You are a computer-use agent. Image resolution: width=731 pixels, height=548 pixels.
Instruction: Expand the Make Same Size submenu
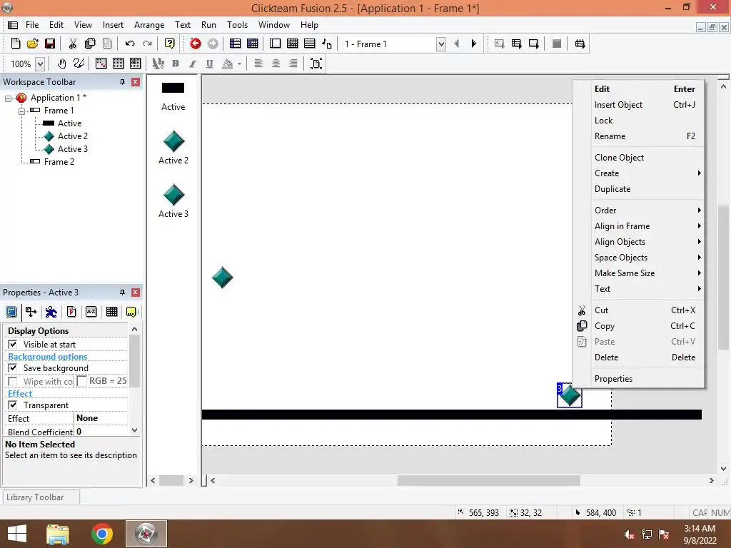coord(647,273)
